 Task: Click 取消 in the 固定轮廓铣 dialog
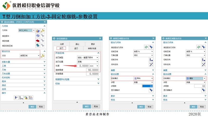click(x=41, y=107)
